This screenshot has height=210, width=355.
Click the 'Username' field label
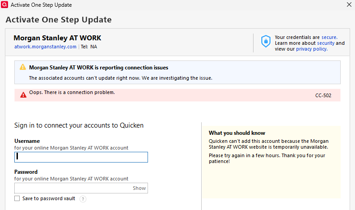27,141
